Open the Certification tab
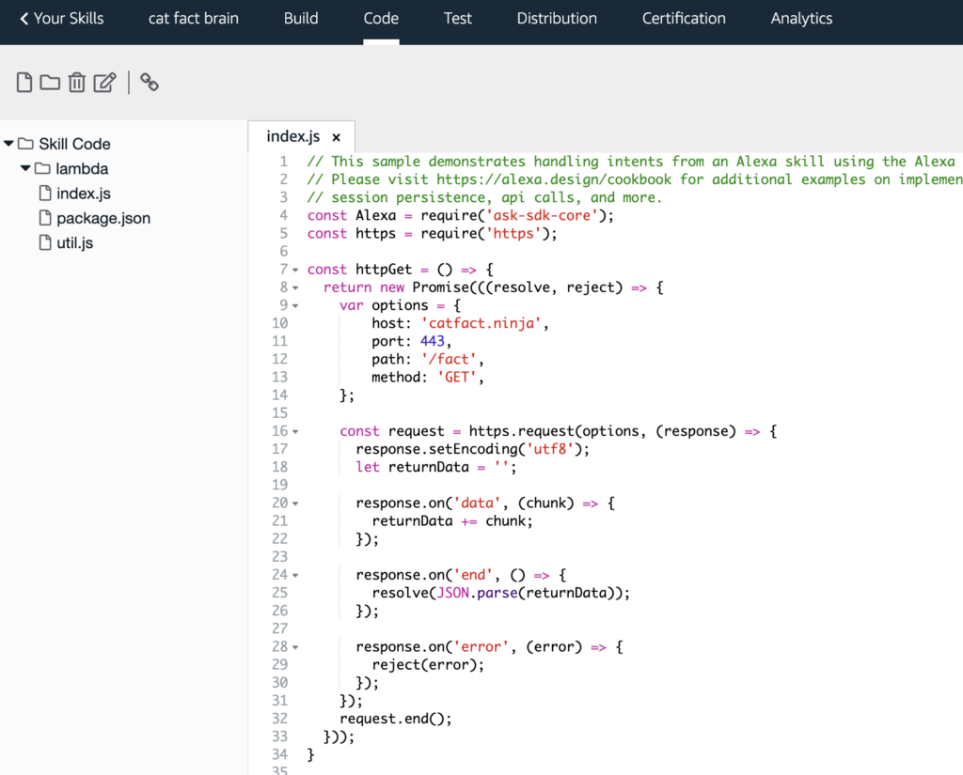Screen dimensions: 963x775 coord(684,19)
